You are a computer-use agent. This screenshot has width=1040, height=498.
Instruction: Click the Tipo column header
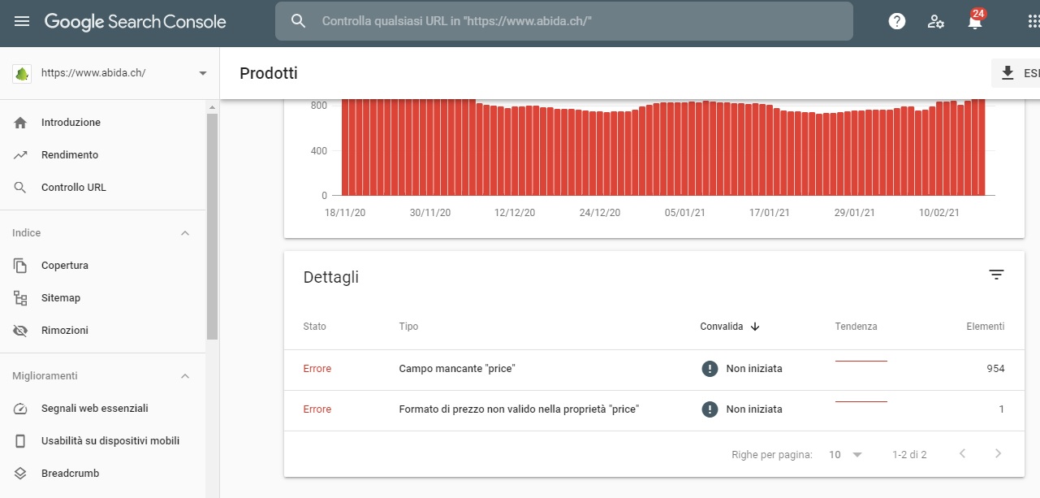coord(408,327)
